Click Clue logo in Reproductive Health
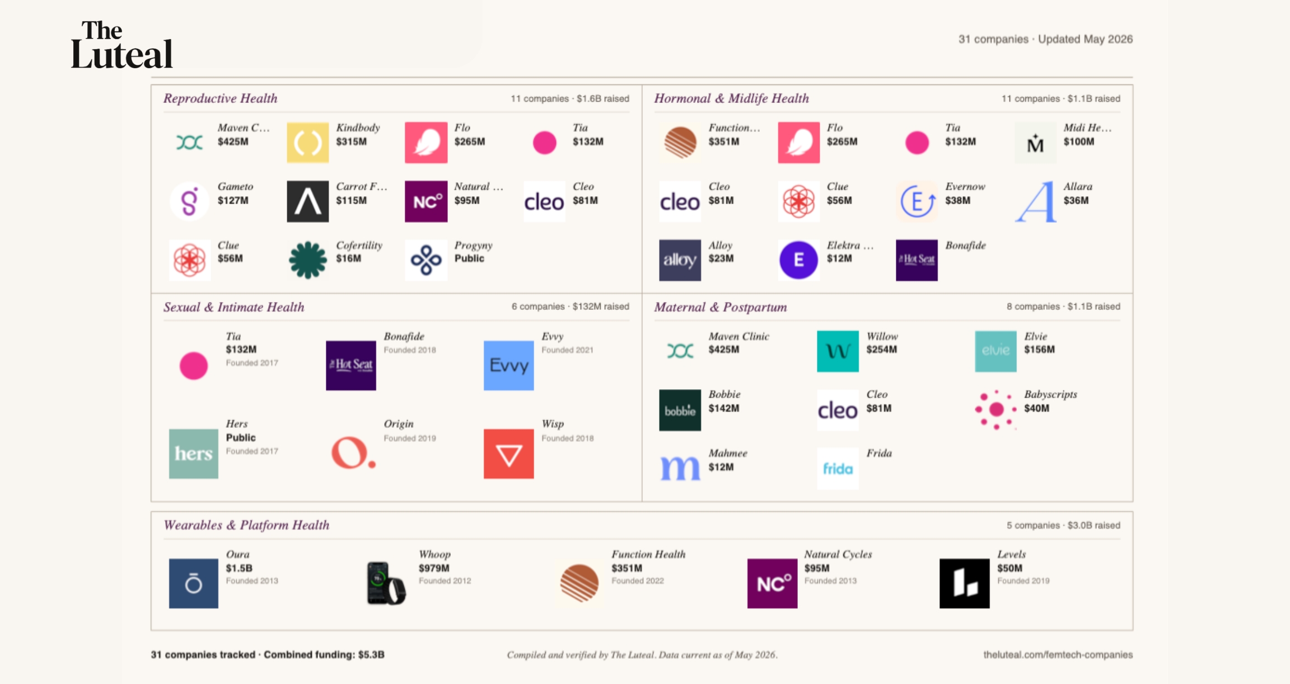This screenshot has width=1290, height=684. [189, 260]
